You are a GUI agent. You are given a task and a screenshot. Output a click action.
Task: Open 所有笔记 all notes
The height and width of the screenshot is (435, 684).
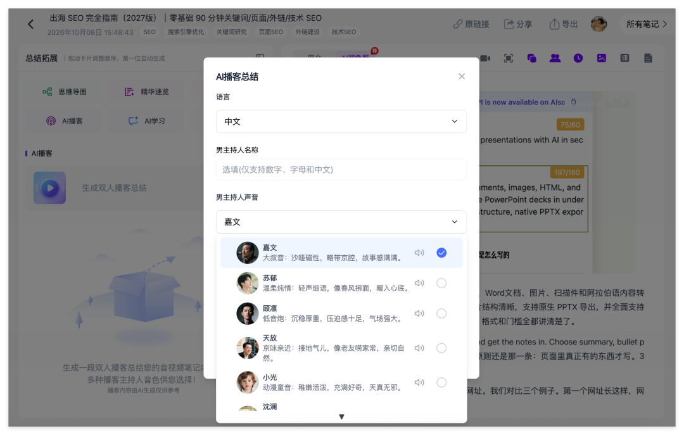[647, 24]
